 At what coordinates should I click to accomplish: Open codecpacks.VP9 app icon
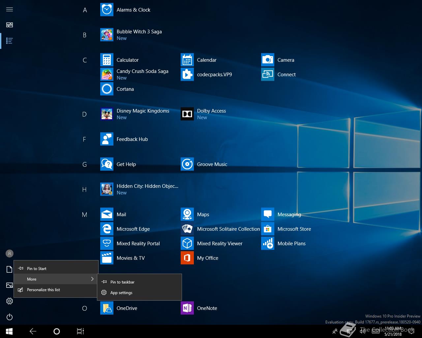click(x=187, y=74)
